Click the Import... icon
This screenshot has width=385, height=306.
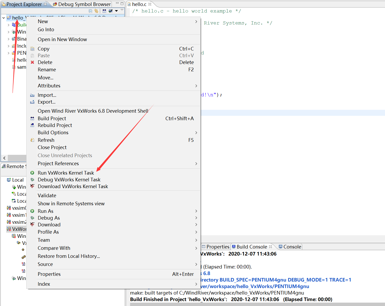(x=32, y=95)
